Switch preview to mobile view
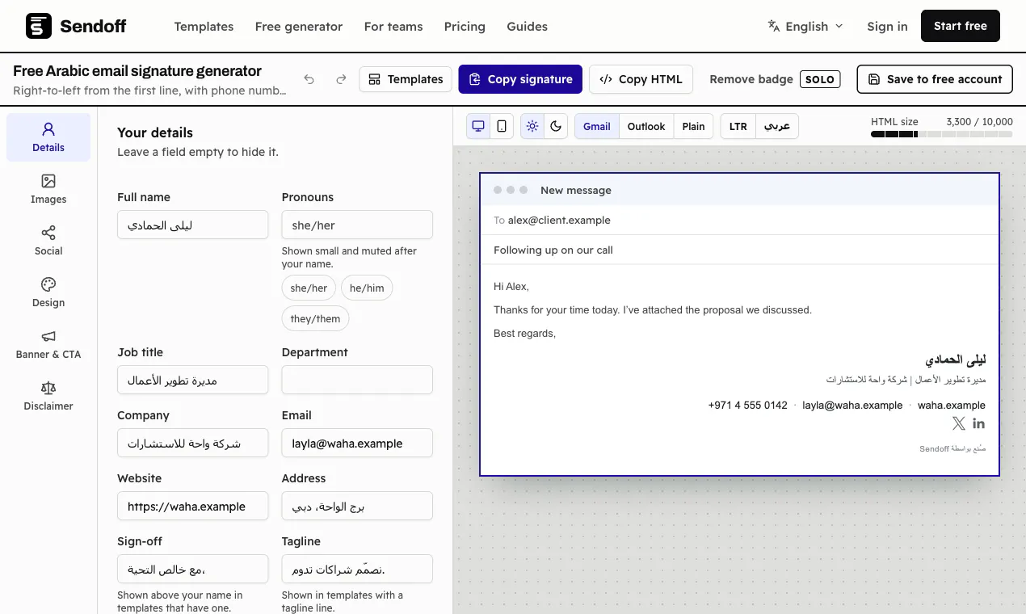Image resolution: width=1026 pixels, height=614 pixels. (x=502, y=126)
